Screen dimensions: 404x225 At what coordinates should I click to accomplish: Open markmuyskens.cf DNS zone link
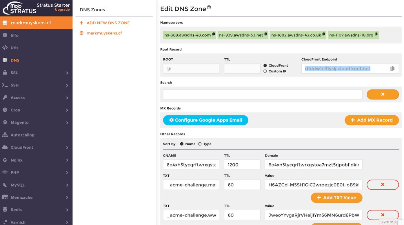pos(104,33)
